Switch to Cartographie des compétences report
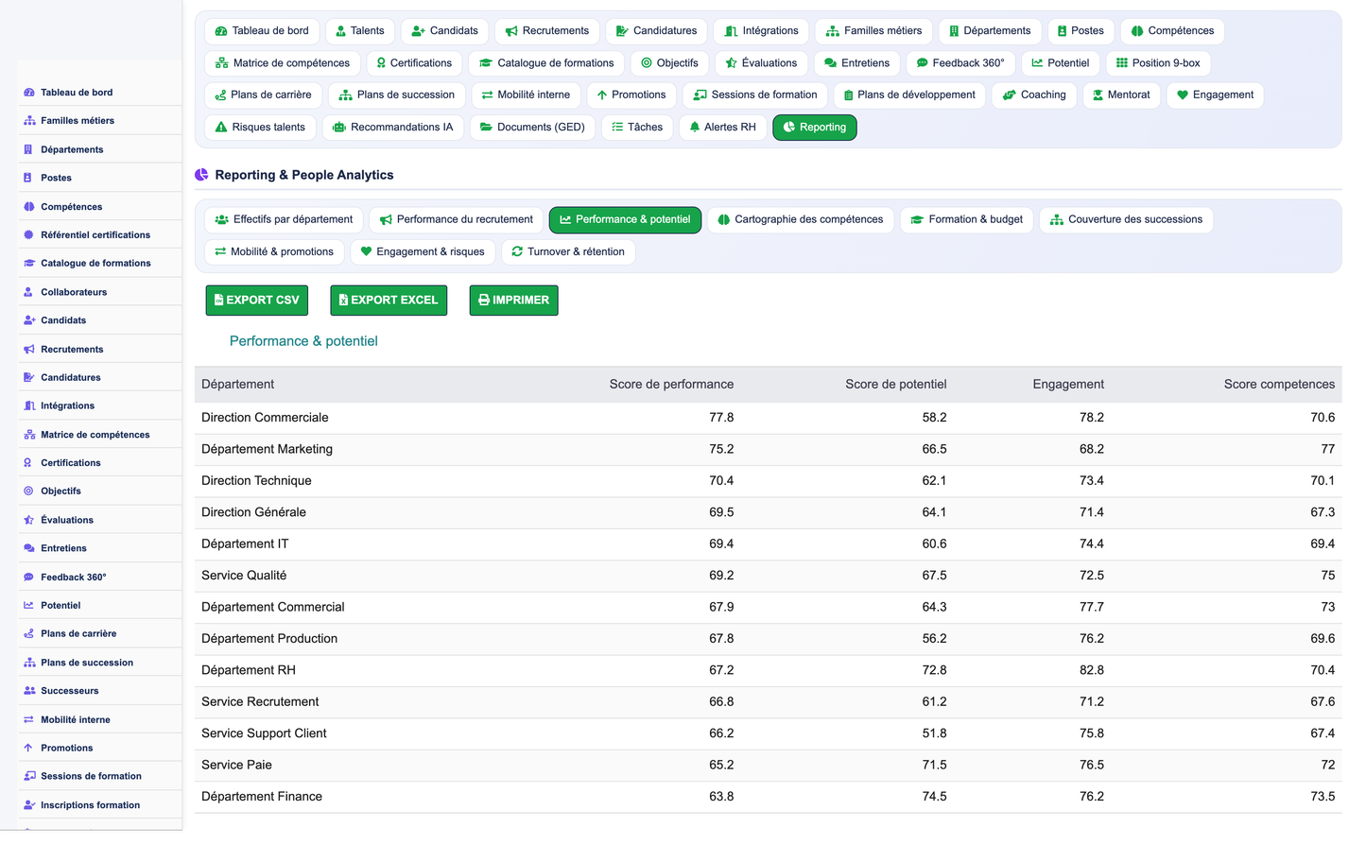1366x845 pixels. [801, 219]
